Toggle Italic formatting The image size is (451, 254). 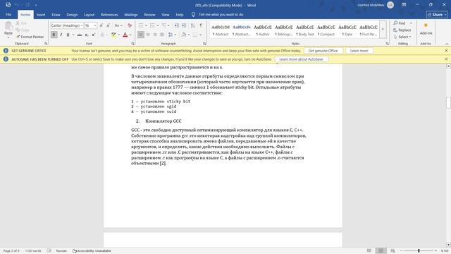coord(61,35)
